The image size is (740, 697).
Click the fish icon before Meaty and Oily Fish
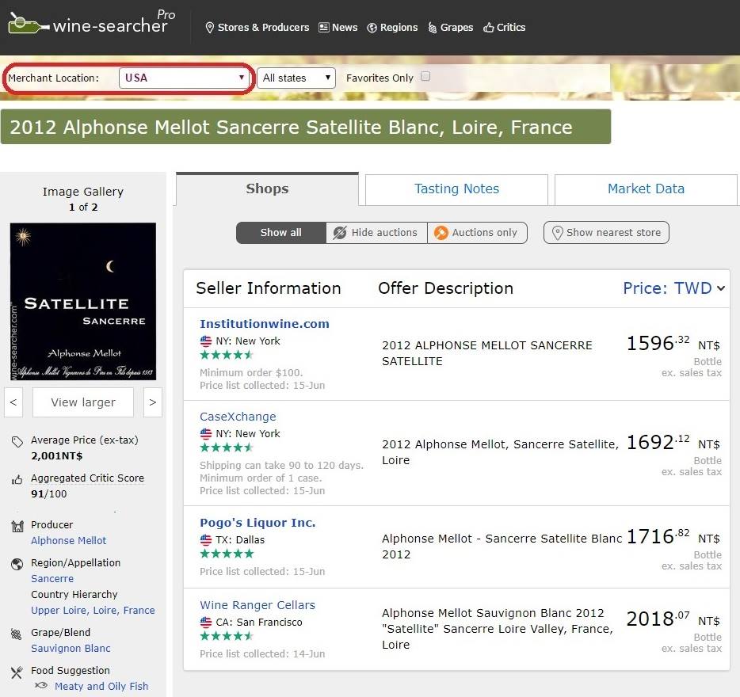pos(41,685)
